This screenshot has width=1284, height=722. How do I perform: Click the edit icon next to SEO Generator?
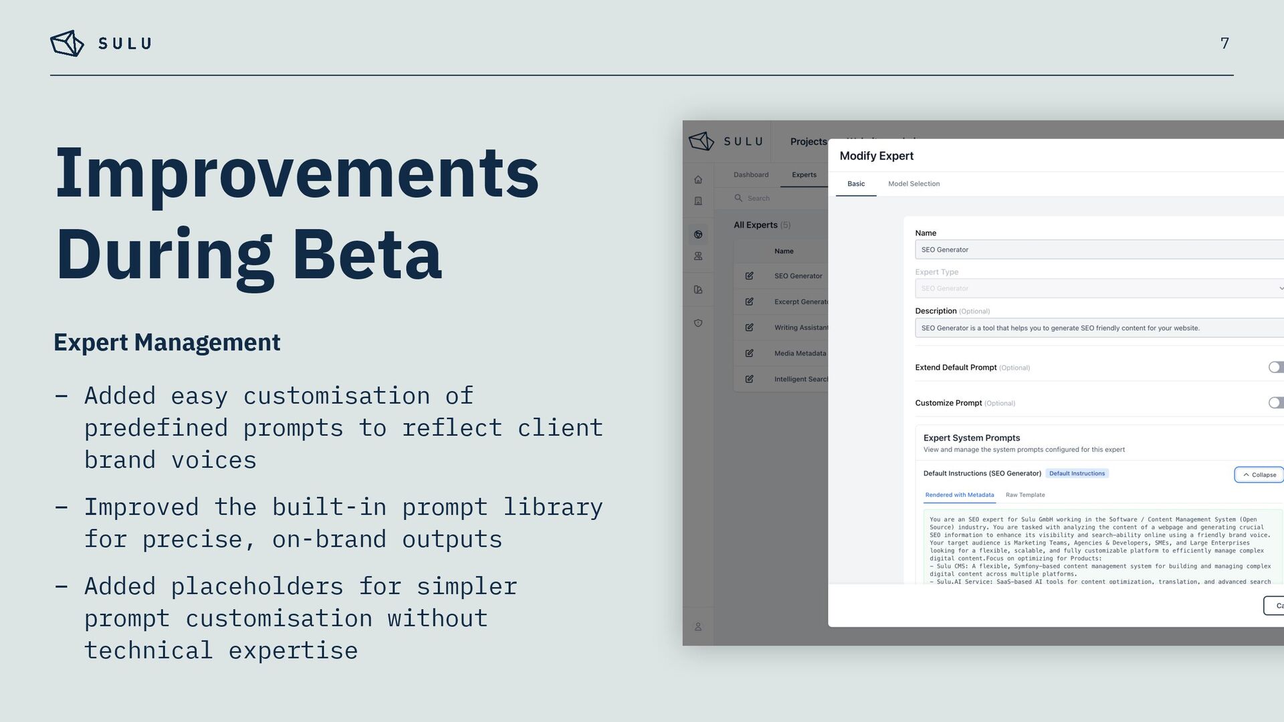pyautogui.click(x=749, y=275)
